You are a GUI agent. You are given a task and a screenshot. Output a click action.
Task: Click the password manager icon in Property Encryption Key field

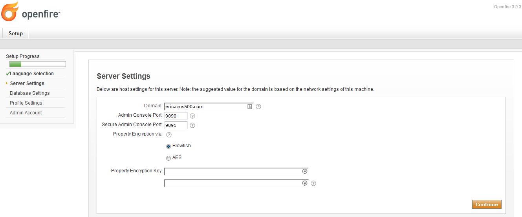pos(304,172)
